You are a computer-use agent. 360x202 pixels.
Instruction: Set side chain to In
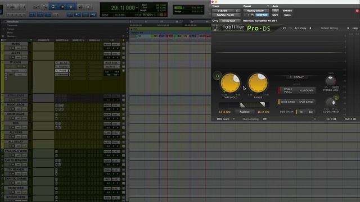pos(301,112)
